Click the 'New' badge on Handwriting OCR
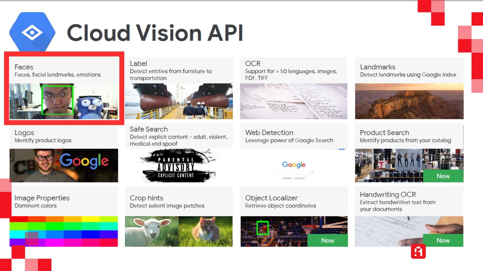The image size is (483, 271). [x=443, y=240]
